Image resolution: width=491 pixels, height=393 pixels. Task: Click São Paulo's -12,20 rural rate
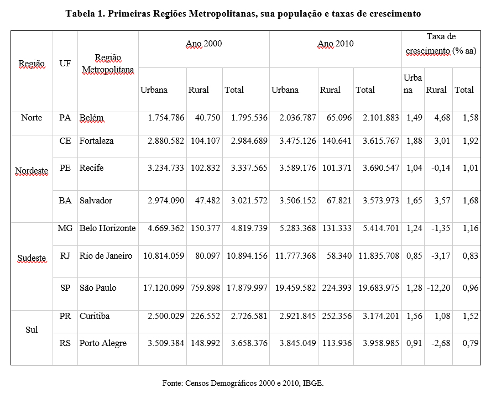(438, 288)
